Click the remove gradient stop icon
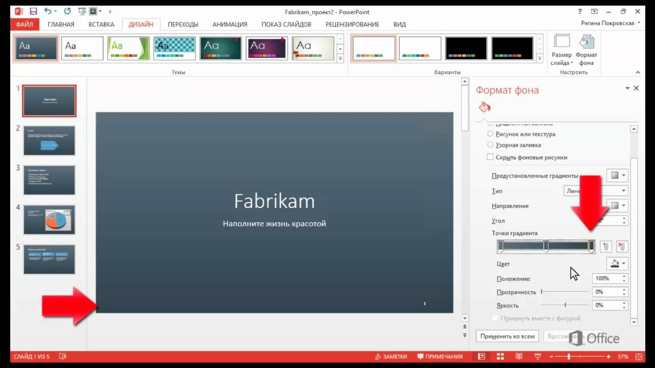Screen dimensions: 655x368 click(x=622, y=246)
